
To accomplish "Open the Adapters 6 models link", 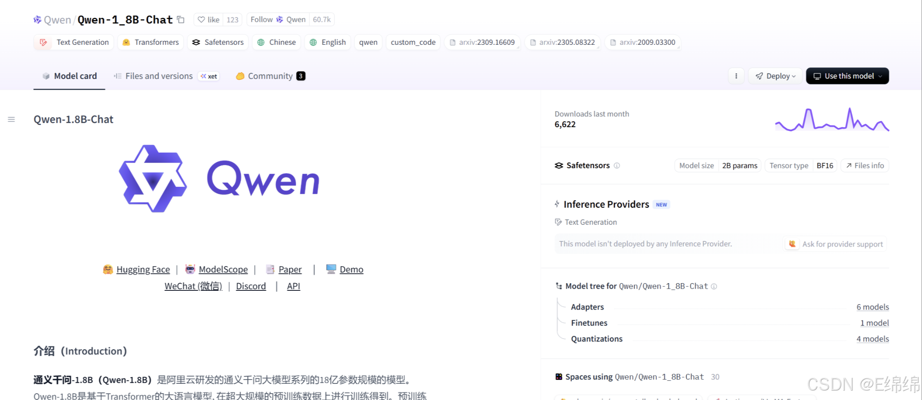I will click(x=873, y=307).
